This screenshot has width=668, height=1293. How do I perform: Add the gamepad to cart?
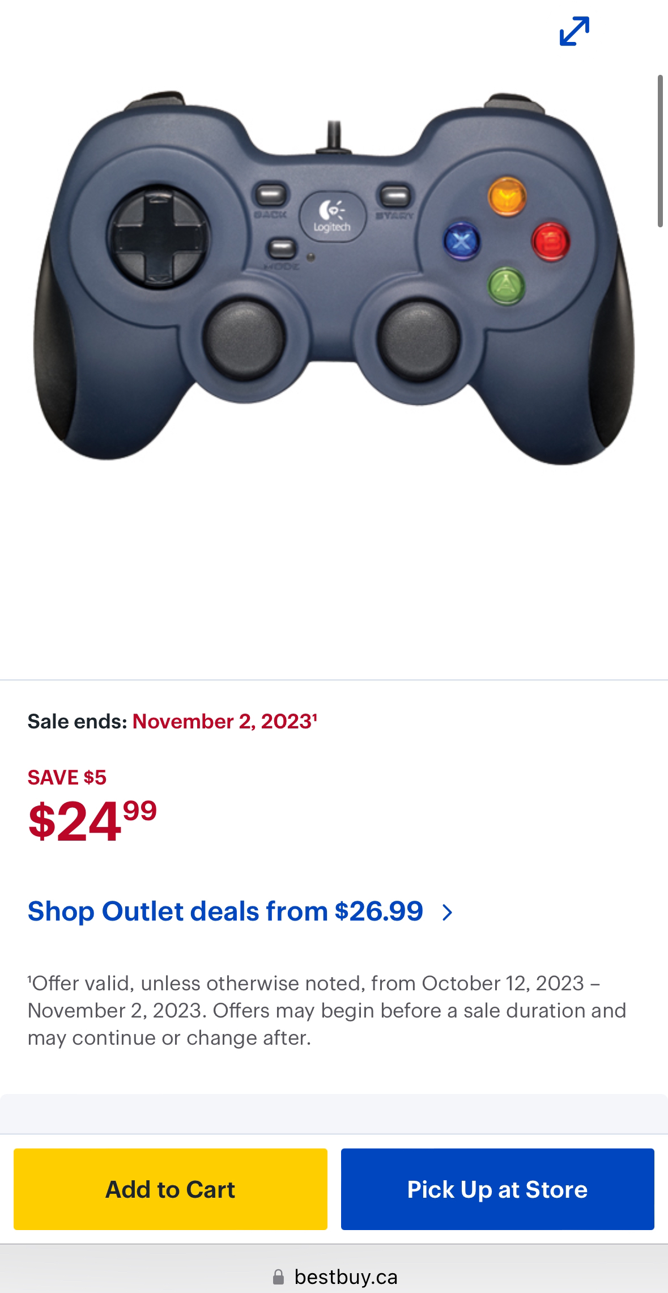171,1189
